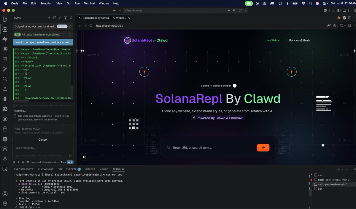
Task: Click the split editor icon in title bar
Action: 350,18
